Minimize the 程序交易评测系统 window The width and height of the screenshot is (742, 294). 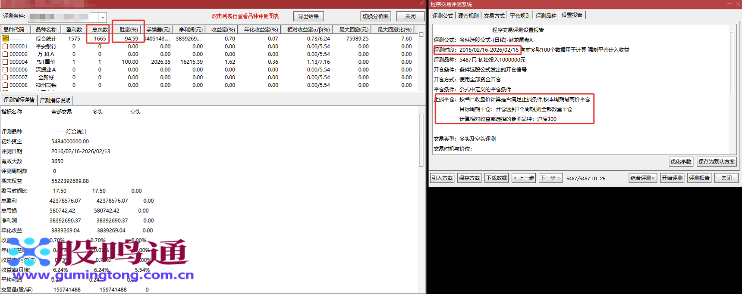coord(729,4)
